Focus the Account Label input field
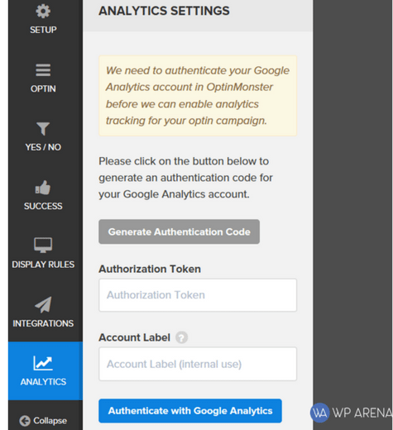 [198, 364]
